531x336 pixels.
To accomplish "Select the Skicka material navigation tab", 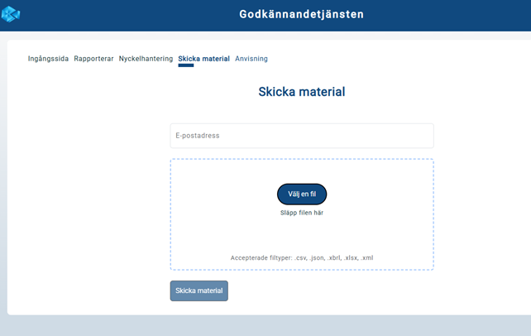I will click(x=203, y=59).
